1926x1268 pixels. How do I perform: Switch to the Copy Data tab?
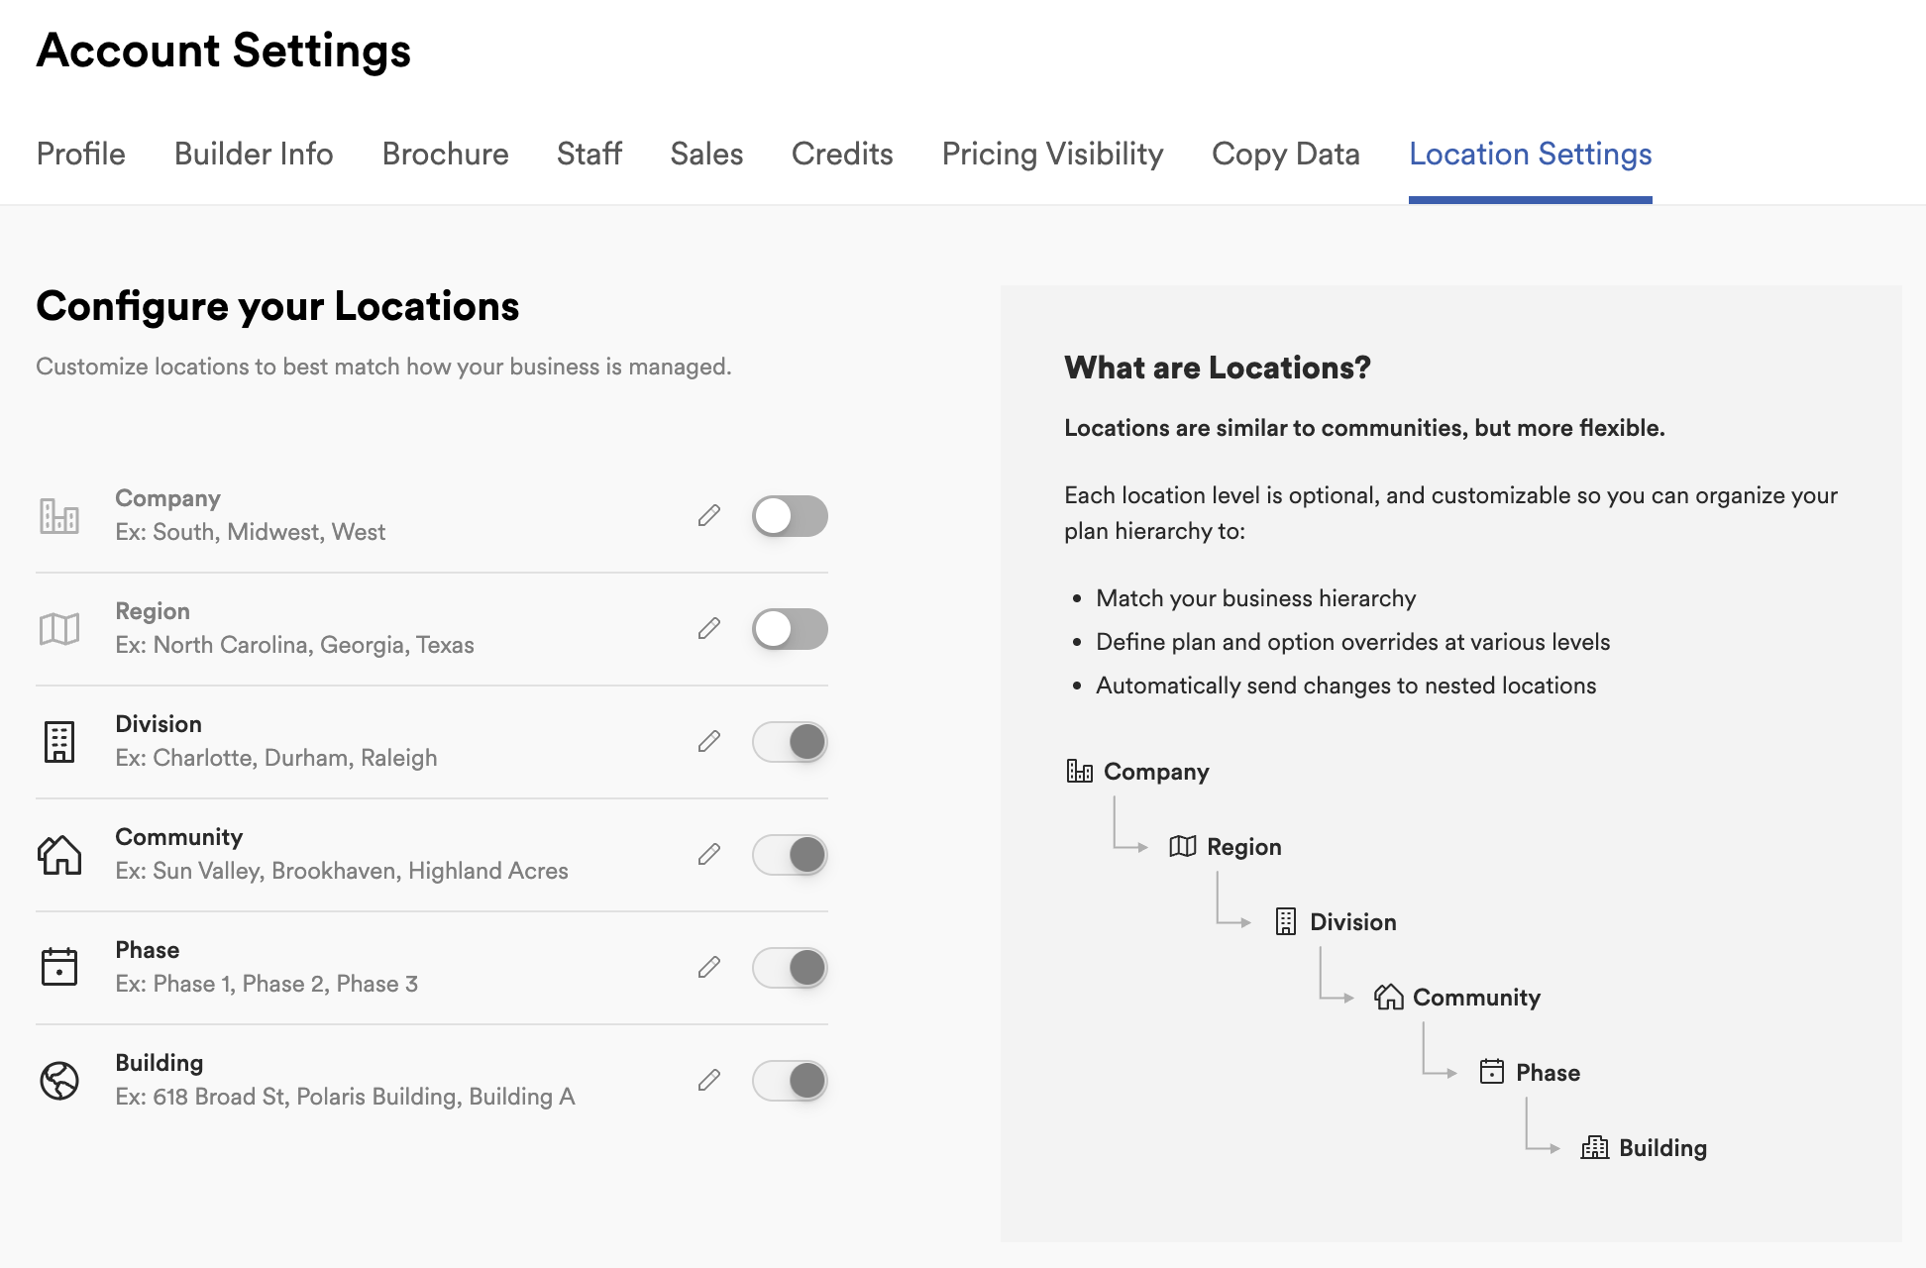tap(1284, 155)
